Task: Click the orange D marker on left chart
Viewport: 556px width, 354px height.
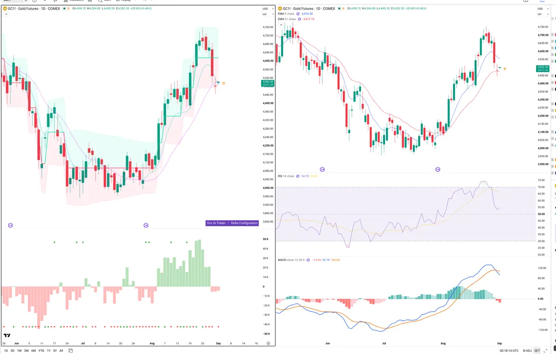Action: tap(224, 83)
